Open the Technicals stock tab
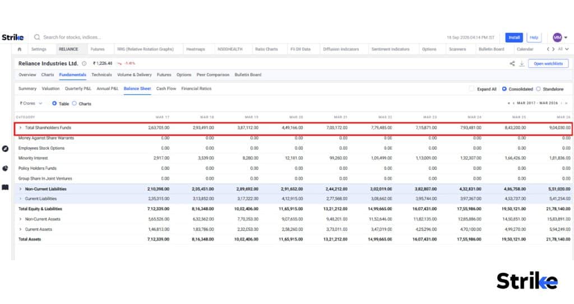This screenshot has width=574, height=304. 101,75
